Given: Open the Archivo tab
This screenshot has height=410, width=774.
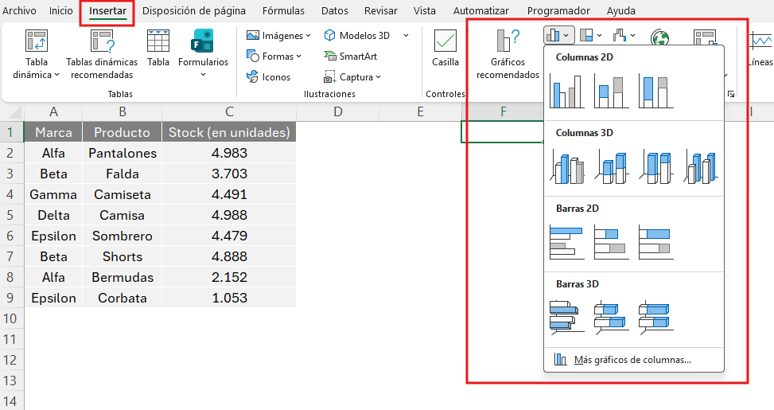Looking at the screenshot, I should [x=19, y=10].
